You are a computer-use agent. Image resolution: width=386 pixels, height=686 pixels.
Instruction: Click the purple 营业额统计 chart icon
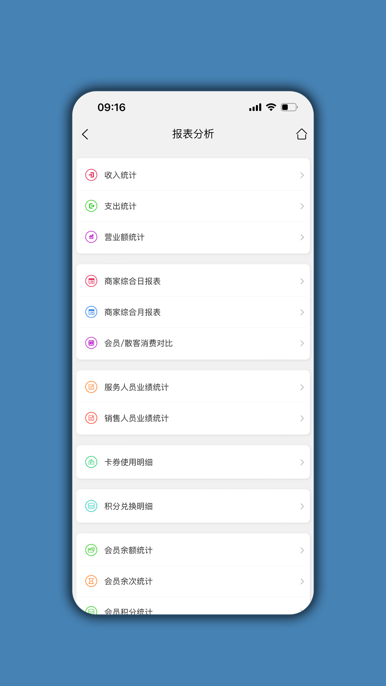tap(91, 237)
